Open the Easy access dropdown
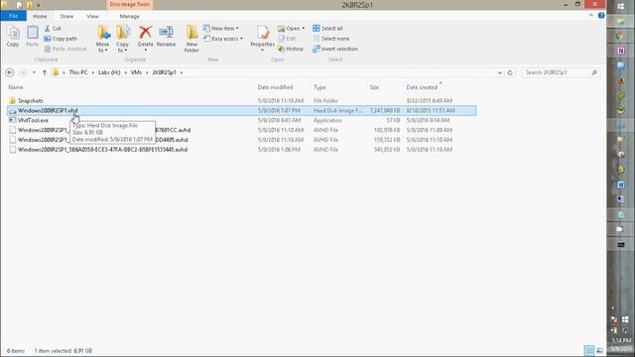 223,39
